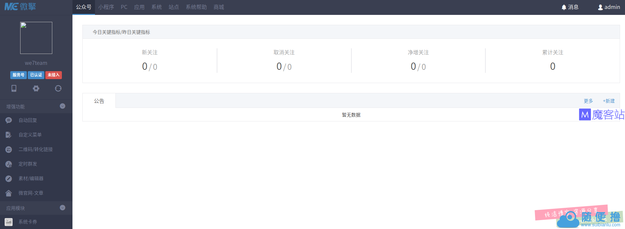Click the admin user silhouette icon
Viewport: 625px width, 229px height.
[x=600, y=7]
